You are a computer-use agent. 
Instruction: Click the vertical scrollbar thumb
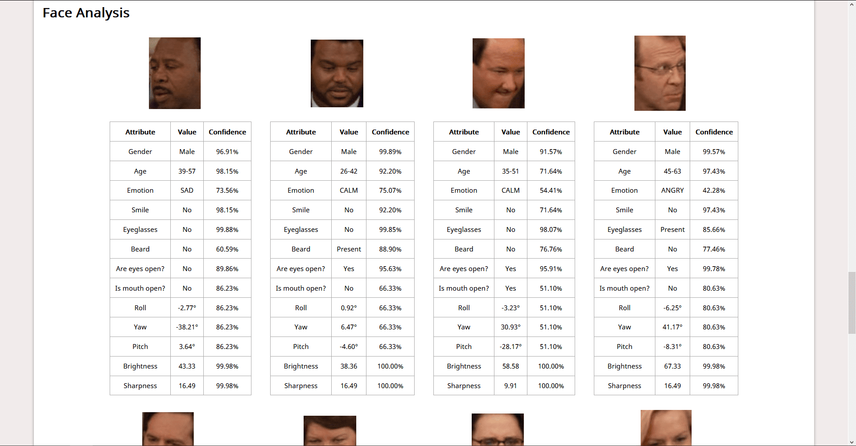[852, 303]
